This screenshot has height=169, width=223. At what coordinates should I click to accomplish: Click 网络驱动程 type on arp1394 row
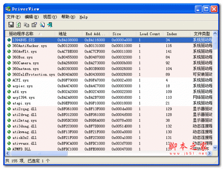[x=203, y=97]
